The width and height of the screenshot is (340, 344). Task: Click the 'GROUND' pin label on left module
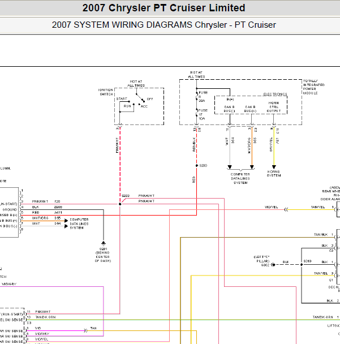pos(10,210)
